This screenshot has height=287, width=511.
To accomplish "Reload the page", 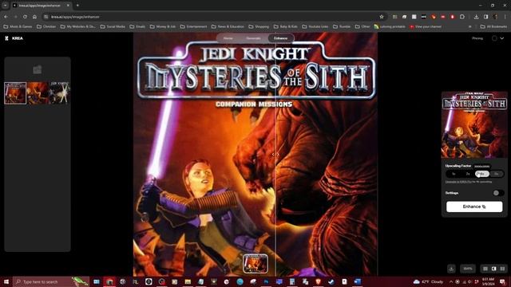I will 25,17.
